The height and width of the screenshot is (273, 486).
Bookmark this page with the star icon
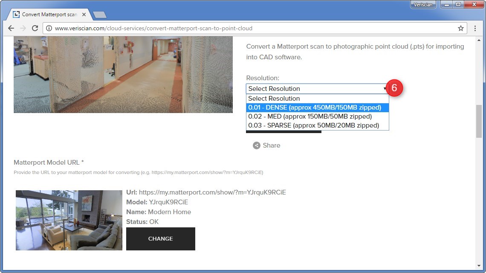(460, 28)
